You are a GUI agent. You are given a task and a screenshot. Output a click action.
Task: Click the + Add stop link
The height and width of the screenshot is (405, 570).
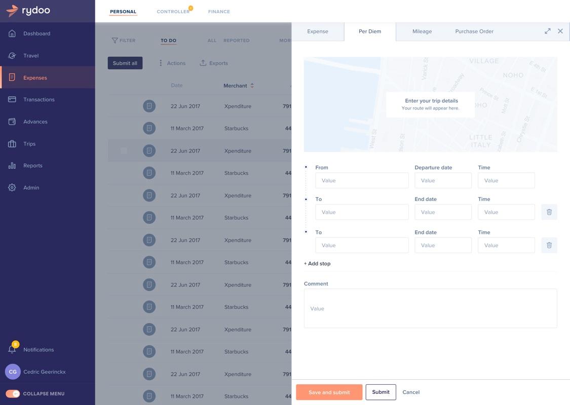pos(317,263)
